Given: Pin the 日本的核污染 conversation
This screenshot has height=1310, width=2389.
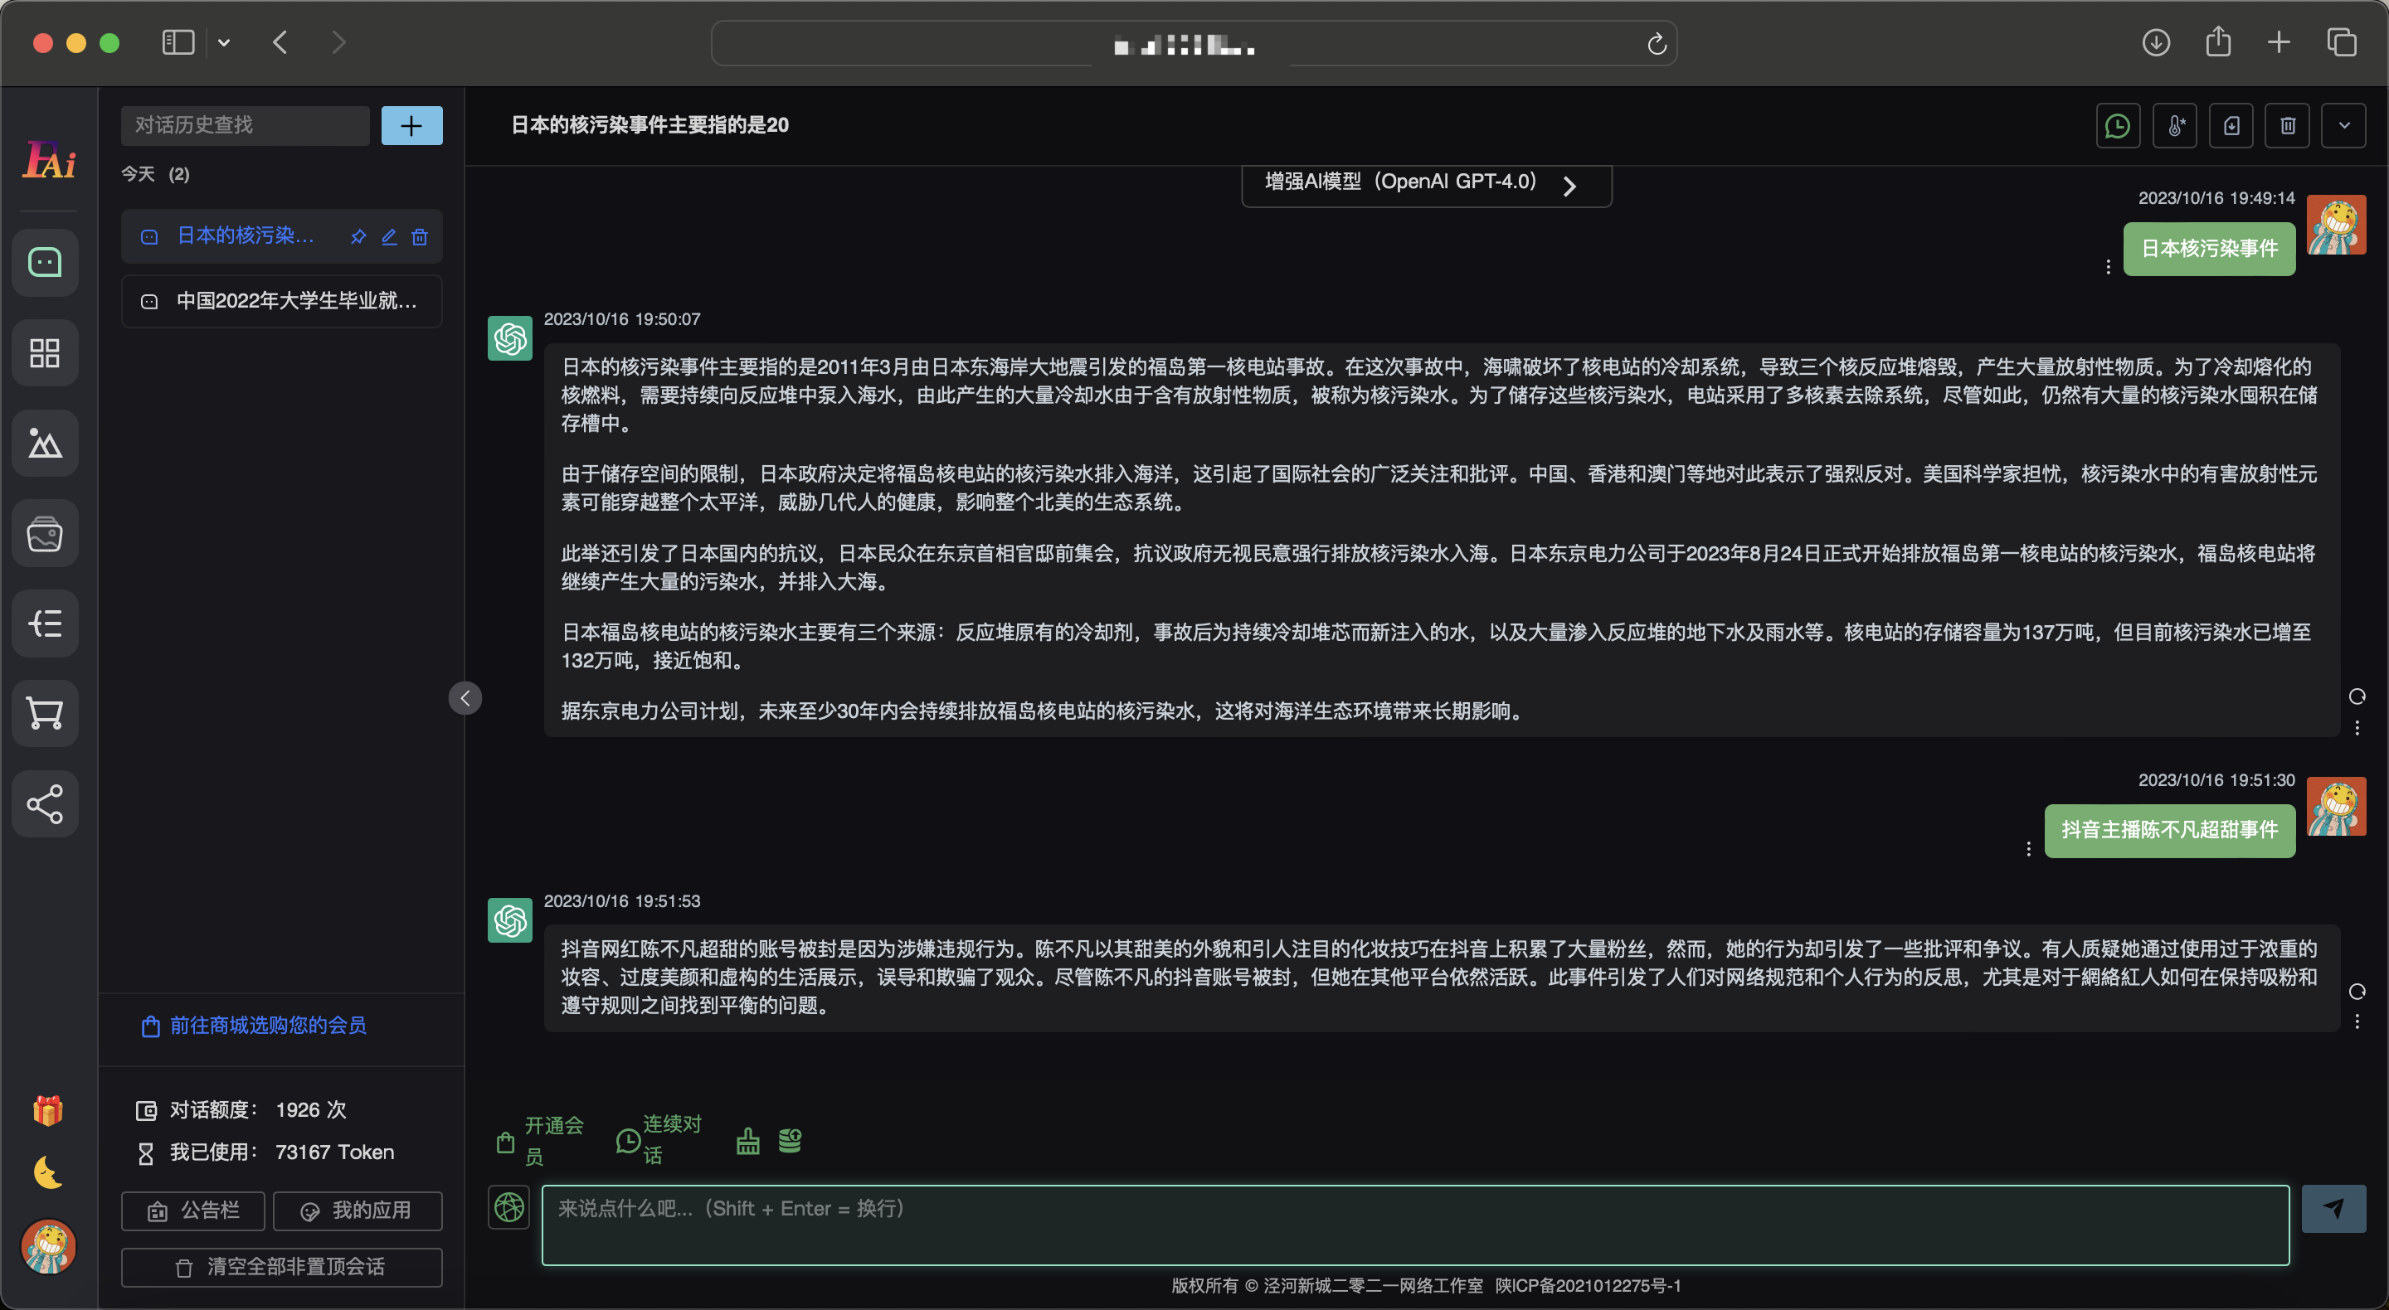Looking at the screenshot, I should pos(358,237).
